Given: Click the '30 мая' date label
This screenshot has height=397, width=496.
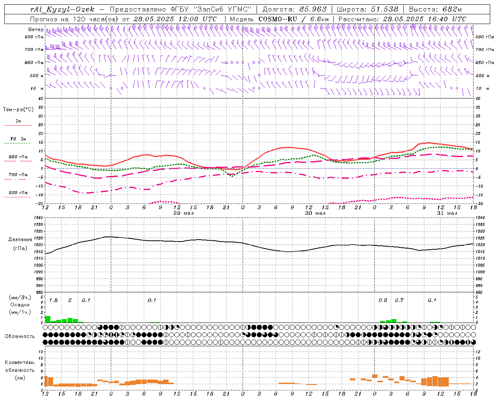Looking at the screenshot, I should (x=315, y=213).
